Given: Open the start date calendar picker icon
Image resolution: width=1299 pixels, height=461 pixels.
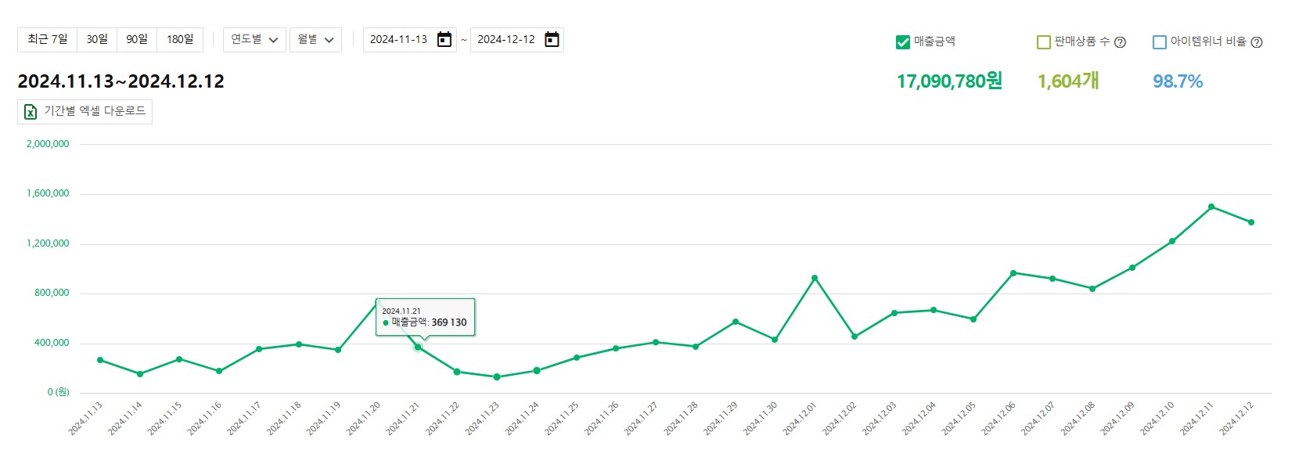Looking at the screenshot, I should click(444, 40).
